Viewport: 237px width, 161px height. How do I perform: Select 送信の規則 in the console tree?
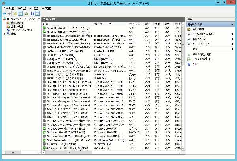click(x=17, y=26)
